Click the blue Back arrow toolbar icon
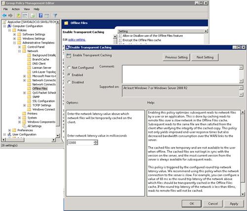Image resolution: width=247 pixels, height=211 pixels. (x=4, y=16)
